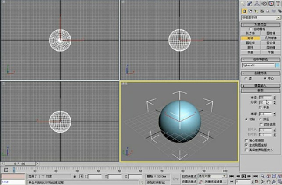This screenshot has height=185, width=282.
Task: Click the time slider showing 0 / 100
Action: click(20, 164)
